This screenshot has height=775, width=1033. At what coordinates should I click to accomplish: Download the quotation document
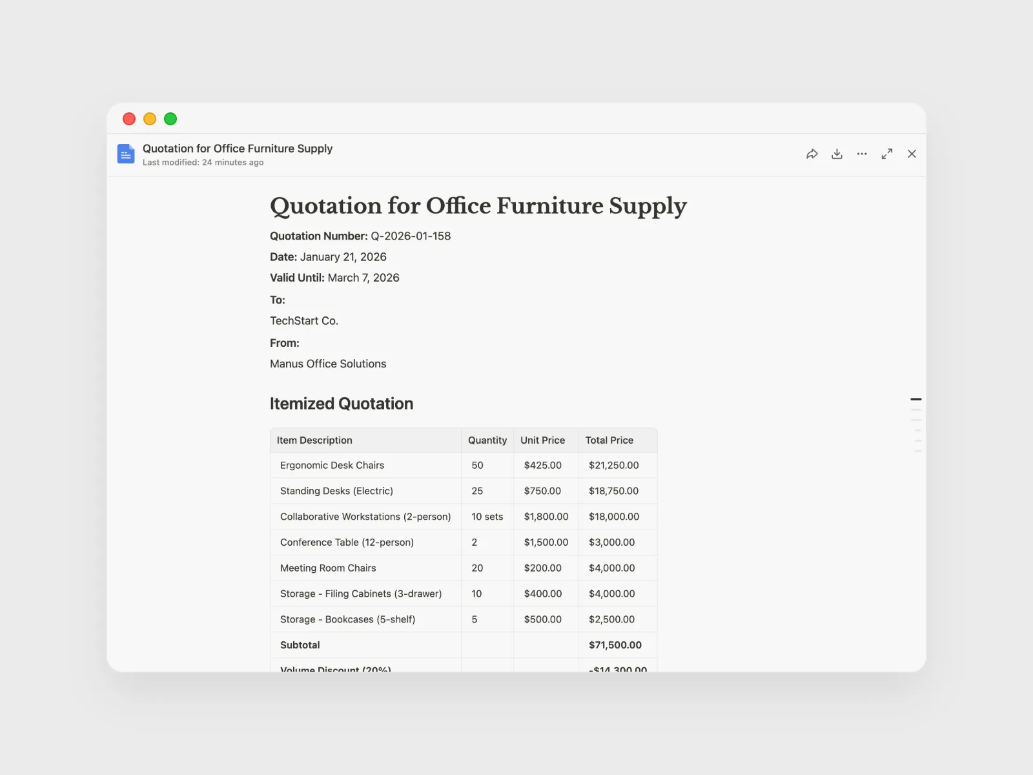pos(837,154)
